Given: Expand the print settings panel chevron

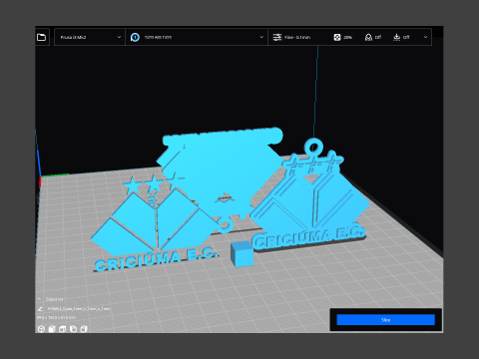Looking at the screenshot, I should 425,37.
